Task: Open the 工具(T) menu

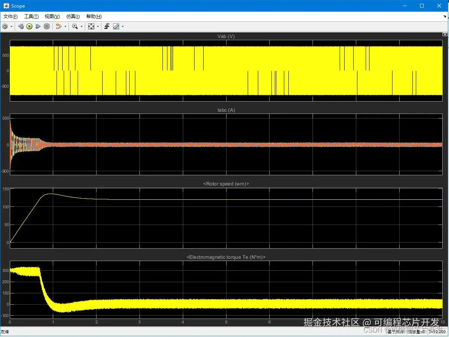Action: 31,17
